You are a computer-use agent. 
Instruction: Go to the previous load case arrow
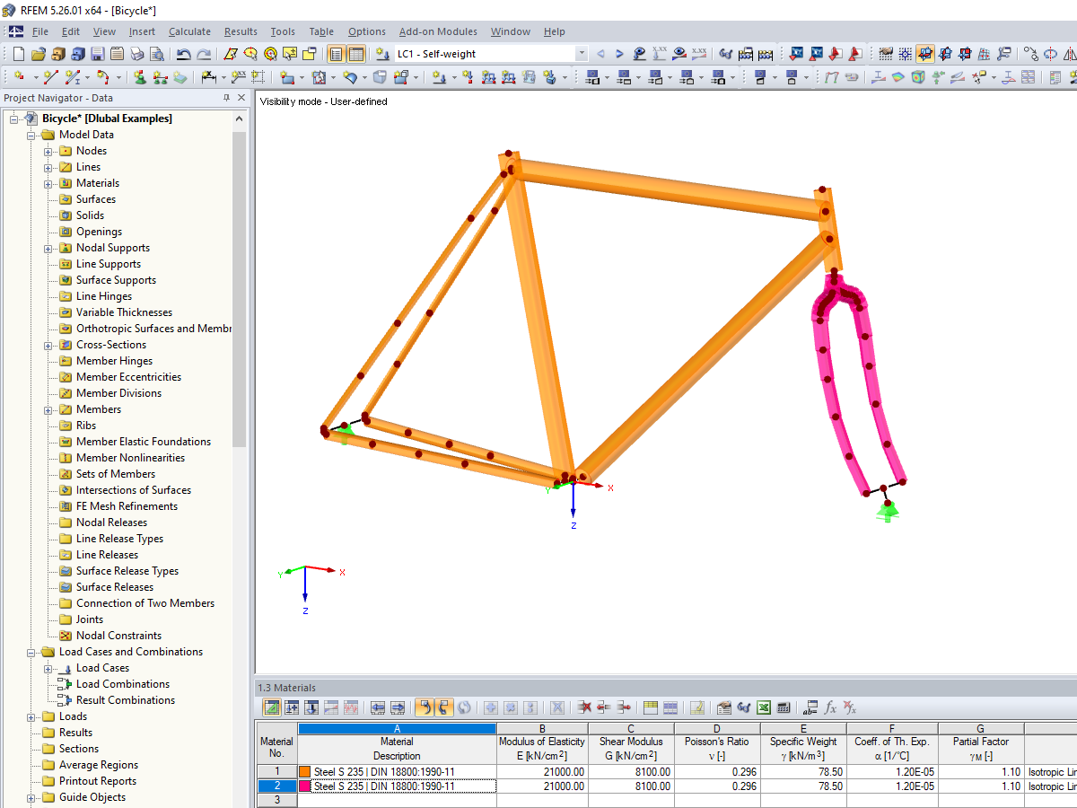pos(601,54)
